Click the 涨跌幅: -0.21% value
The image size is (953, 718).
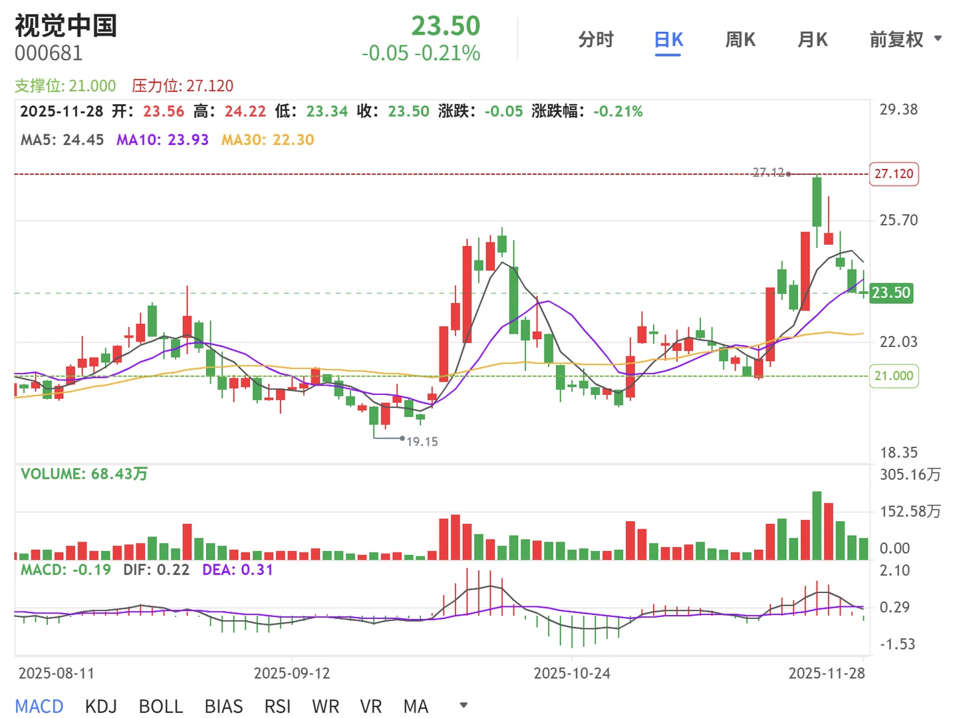click(587, 111)
